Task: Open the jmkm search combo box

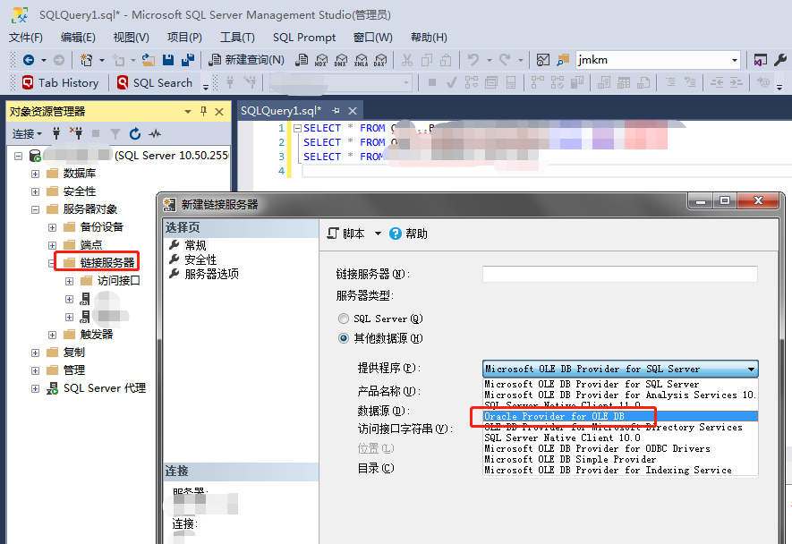Action: [x=658, y=60]
